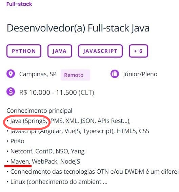Click the underlined Maven bullet item

[20, 162]
